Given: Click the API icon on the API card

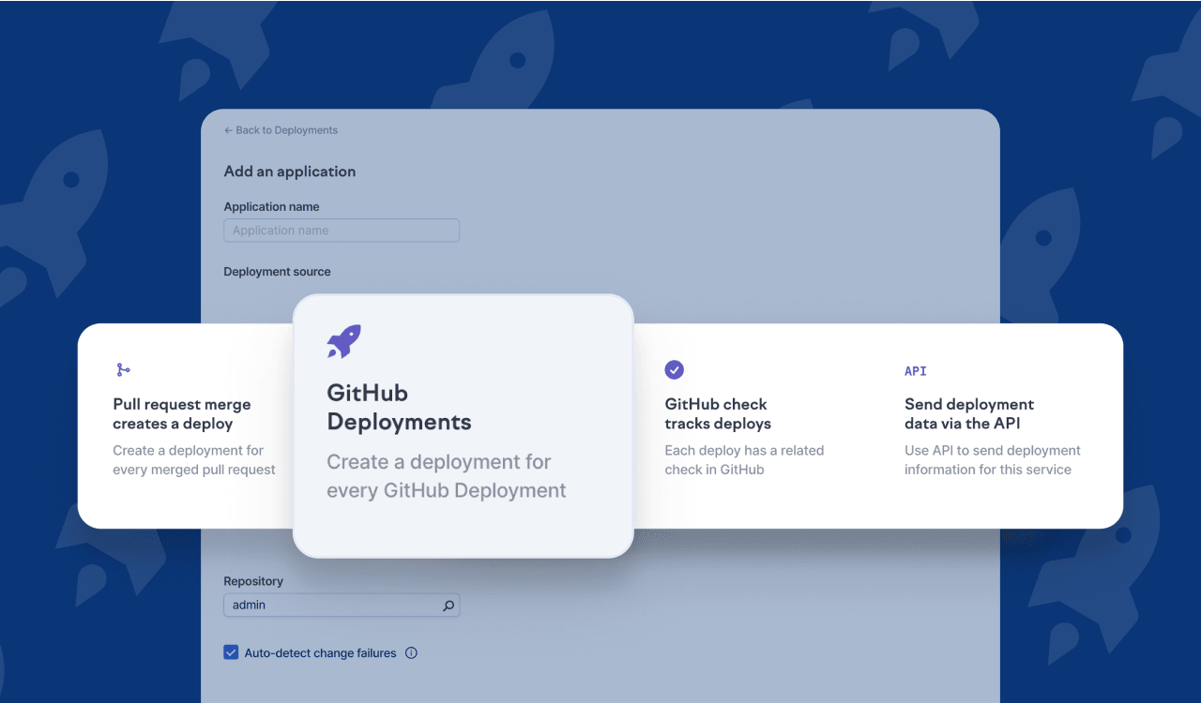Looking at the screenshot, I should pyautogui.click(x=915, y=371).
